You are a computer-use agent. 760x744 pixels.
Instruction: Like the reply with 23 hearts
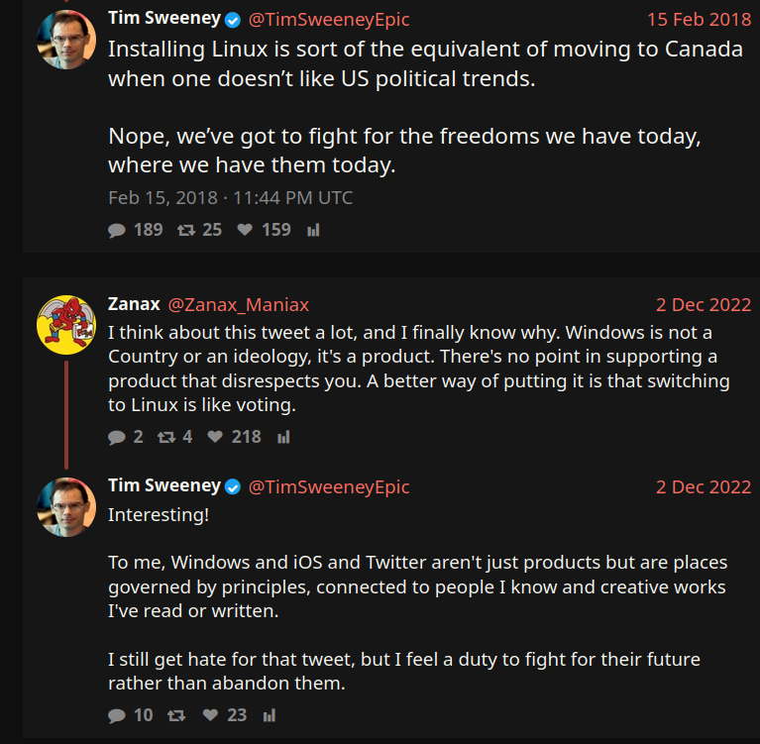tap(210, 714)
